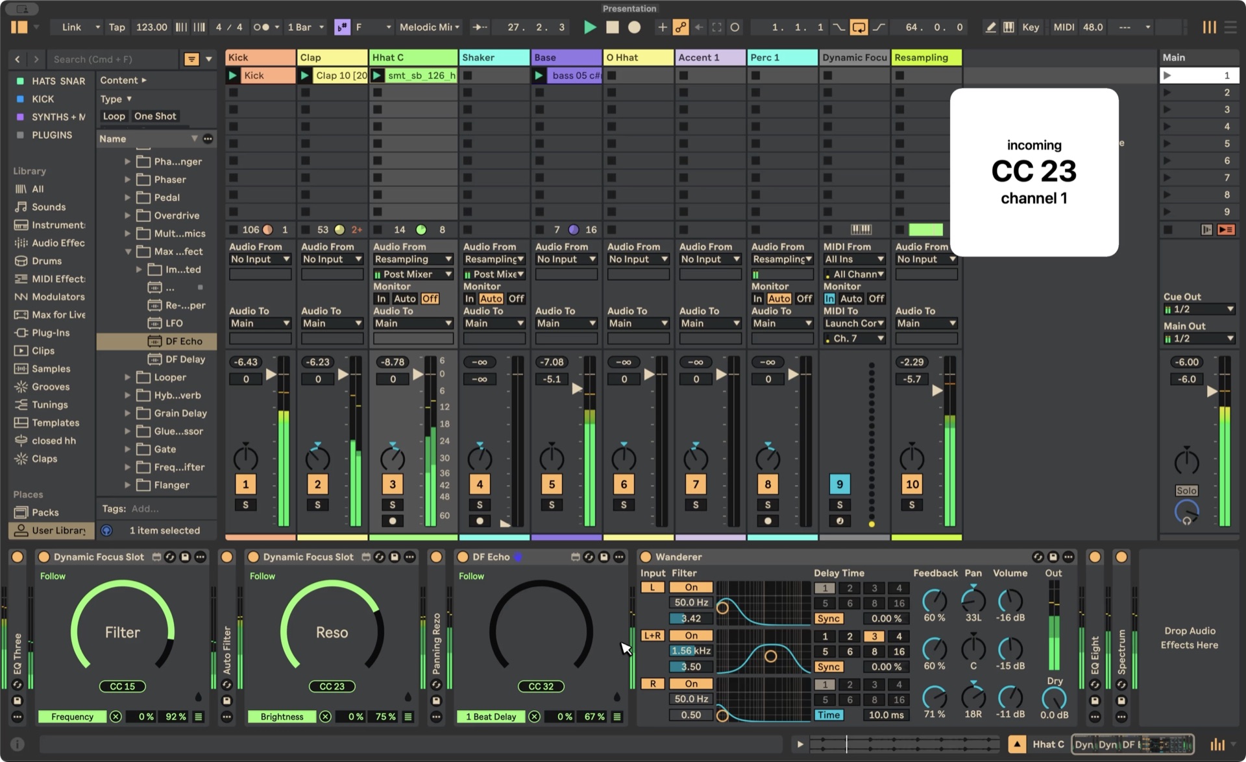Open Max for Live category
Image resolution: width=1246 pixels, height=762 pixels.
click(x=51, y=315)
